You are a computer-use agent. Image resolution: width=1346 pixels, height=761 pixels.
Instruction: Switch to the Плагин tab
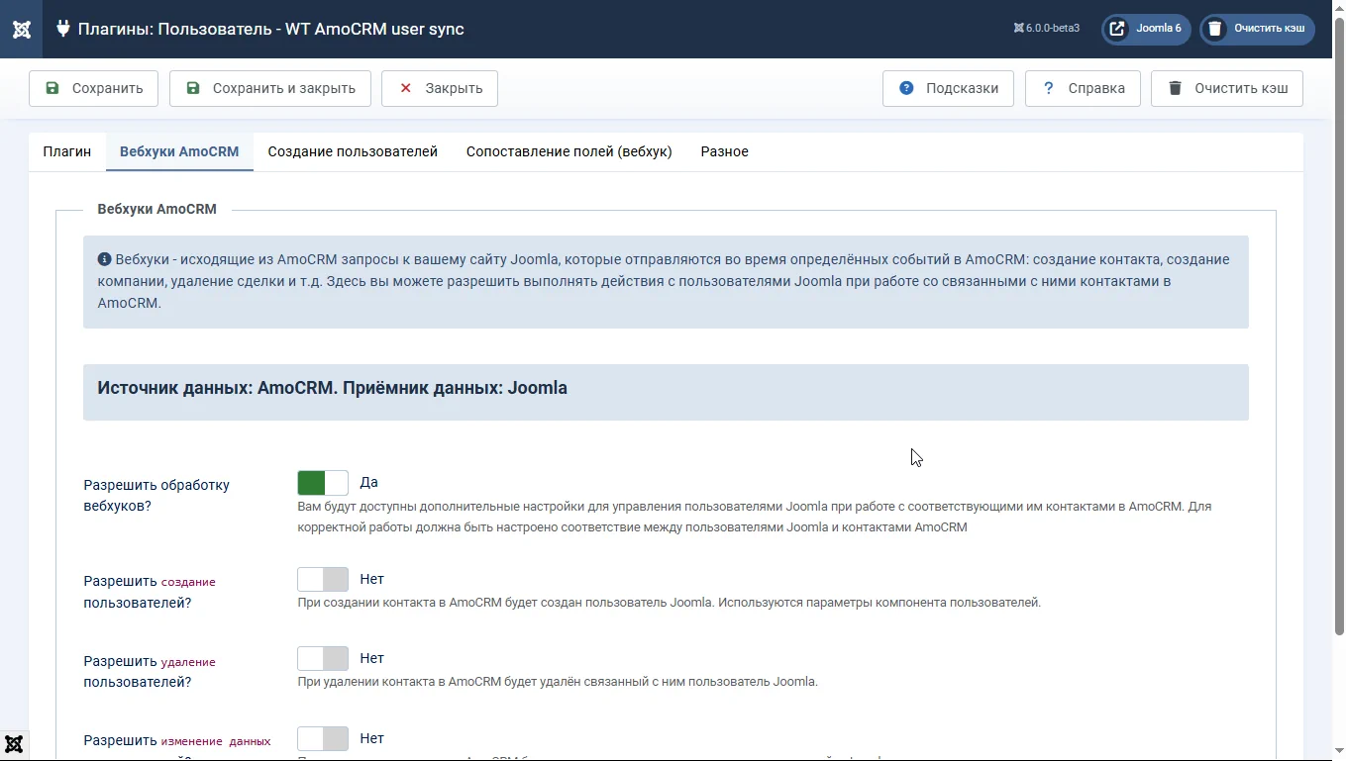coord(67,151)
